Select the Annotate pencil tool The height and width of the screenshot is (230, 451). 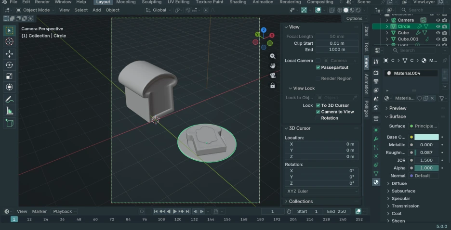(10, 100)
